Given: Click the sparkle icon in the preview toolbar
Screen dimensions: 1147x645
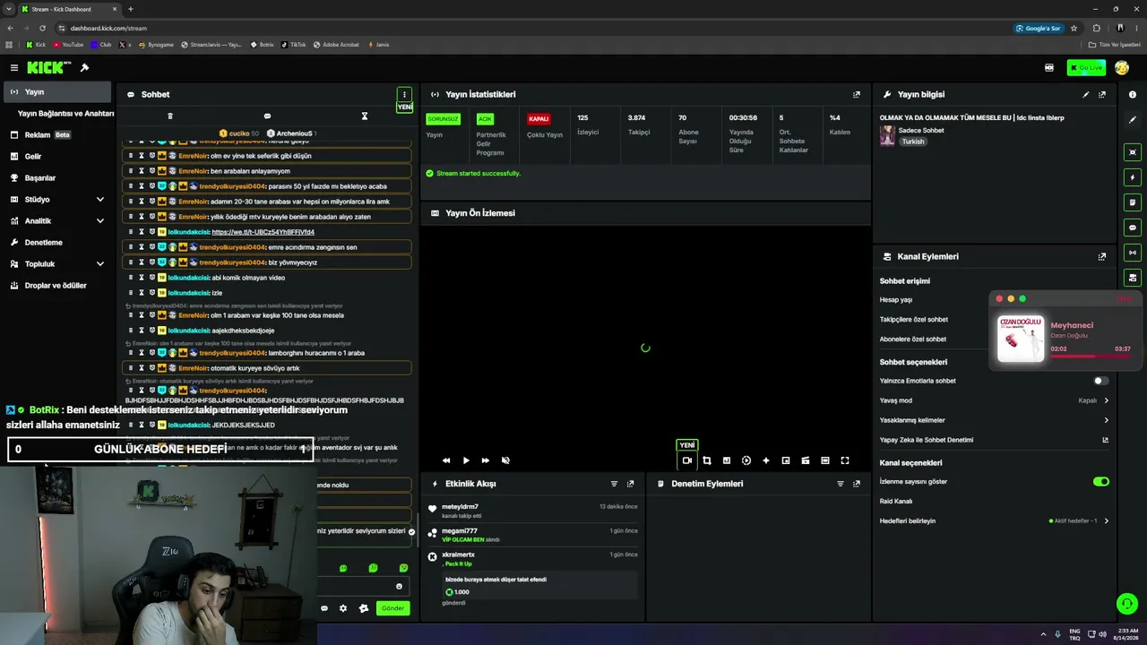Looking at the screenshot, I should pos(766,460).
